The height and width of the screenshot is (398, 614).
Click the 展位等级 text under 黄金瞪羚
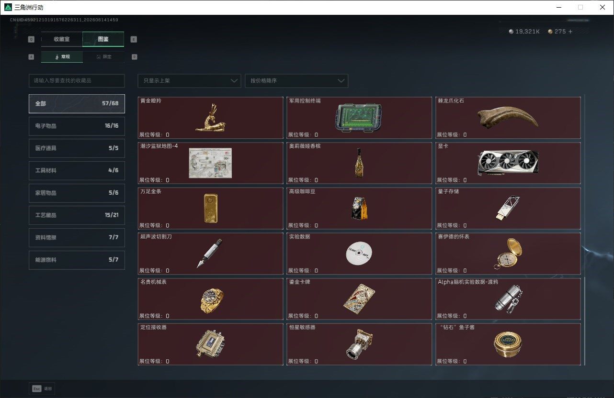point(154,135)
